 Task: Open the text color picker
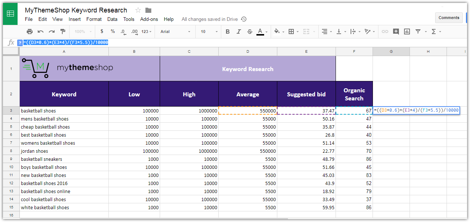click(262, 32)
